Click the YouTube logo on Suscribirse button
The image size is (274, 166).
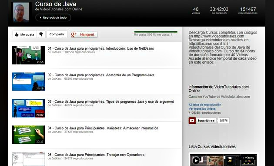tap(192, 121)
